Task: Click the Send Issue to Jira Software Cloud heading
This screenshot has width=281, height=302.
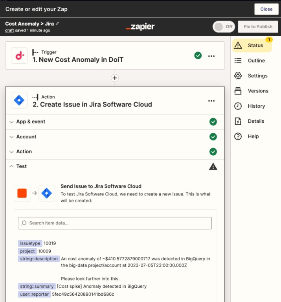Action: click(101, 186)
